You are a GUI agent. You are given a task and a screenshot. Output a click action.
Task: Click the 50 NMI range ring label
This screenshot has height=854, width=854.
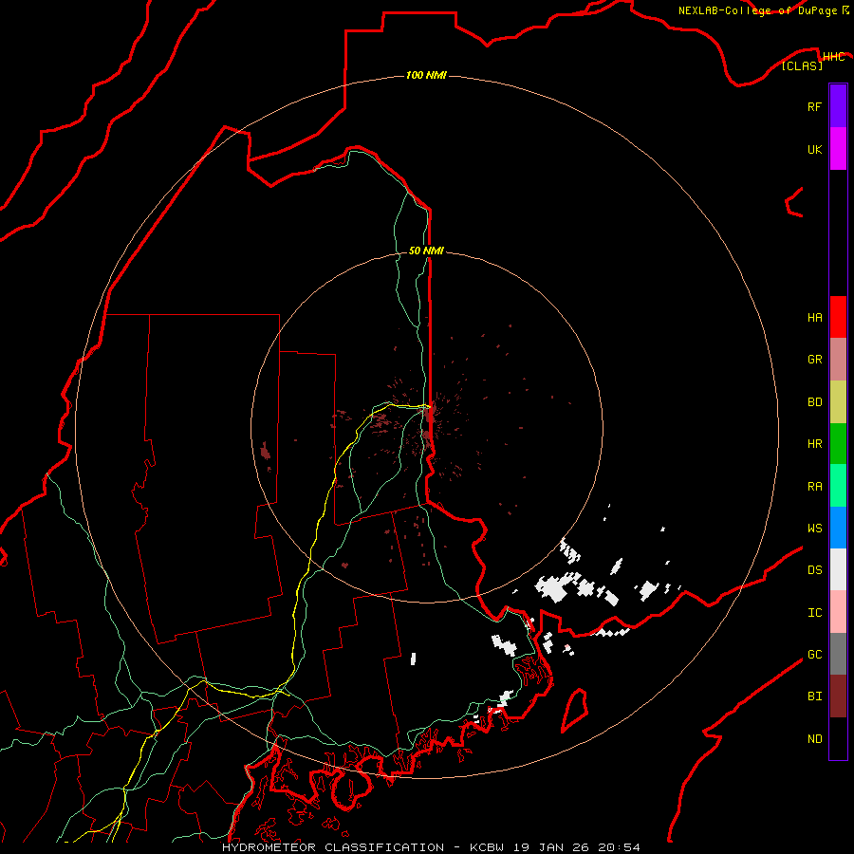click(426, 251)
